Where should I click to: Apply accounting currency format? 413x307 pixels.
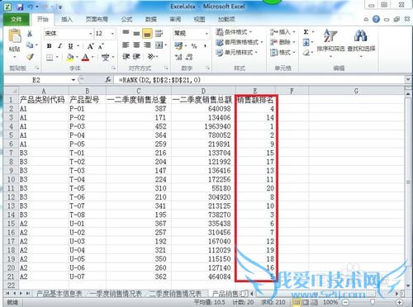point(178,45)
